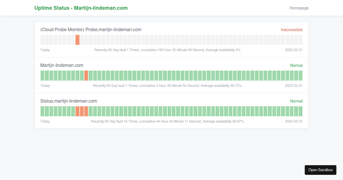Click the first orange fault bar in Status monitor timeline

[x=77, y=111]
